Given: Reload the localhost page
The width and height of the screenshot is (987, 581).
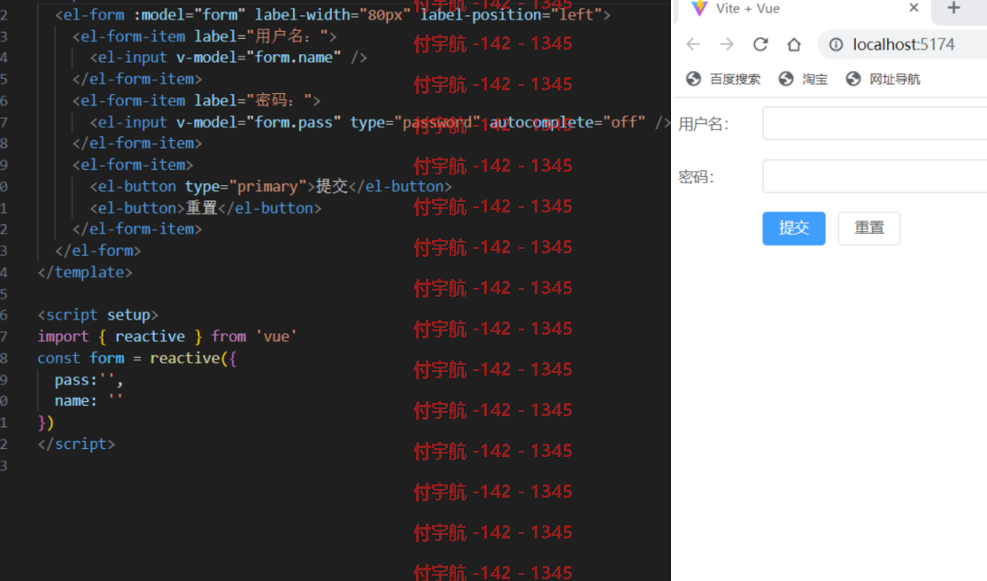Looking at the screenshot, I should (x=760, y=44).
